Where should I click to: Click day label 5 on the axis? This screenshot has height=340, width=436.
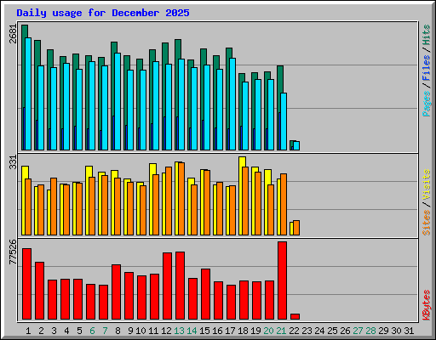pyautogui.click(x=79, y=331)
